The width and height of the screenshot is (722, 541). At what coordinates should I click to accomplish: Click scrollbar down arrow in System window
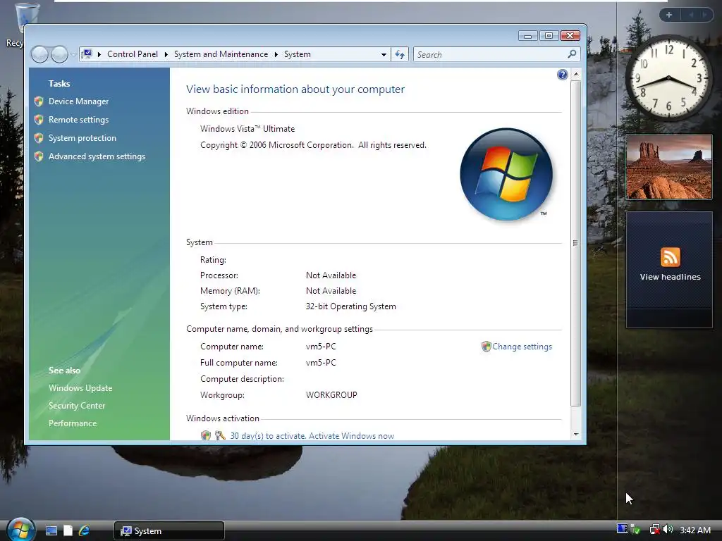[x=575, y=434]
